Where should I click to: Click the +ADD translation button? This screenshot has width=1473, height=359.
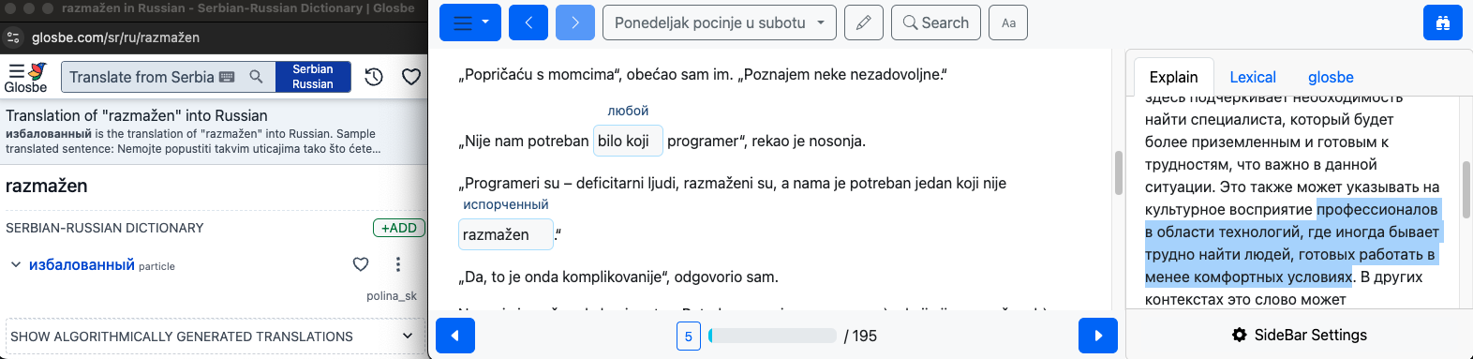(x=399, y=228)
